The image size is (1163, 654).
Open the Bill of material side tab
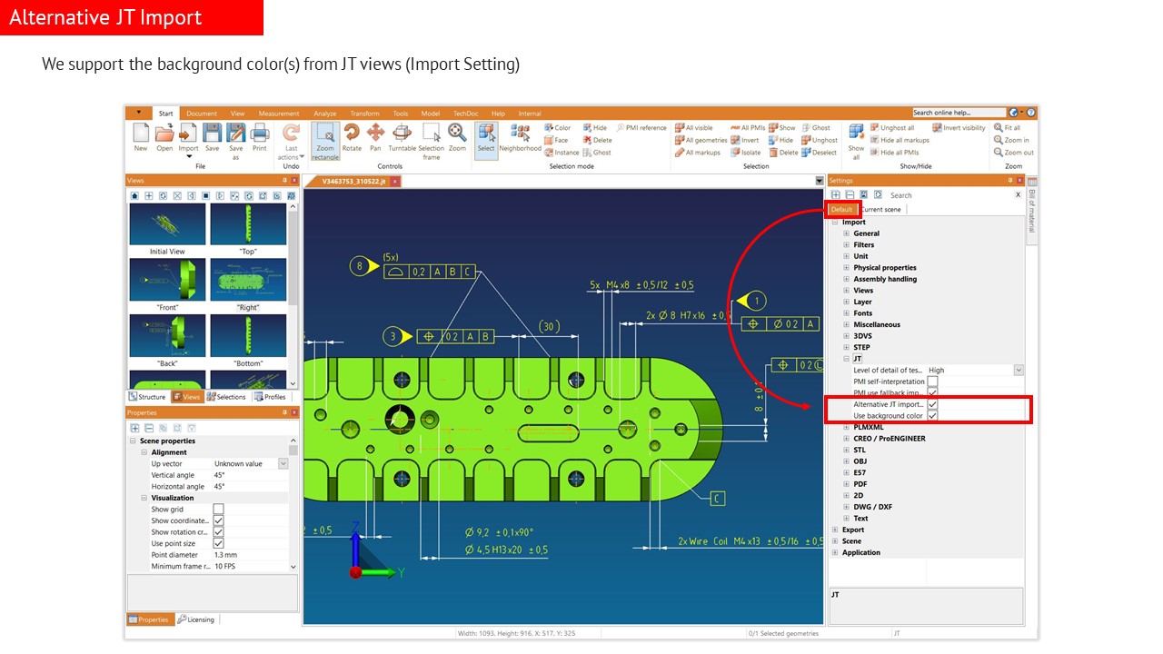click(x=1032, y=212)
